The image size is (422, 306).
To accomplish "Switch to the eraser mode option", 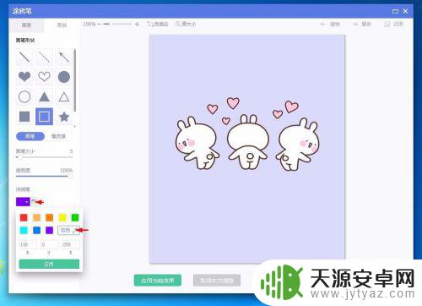I will click(x=58, y=136).
